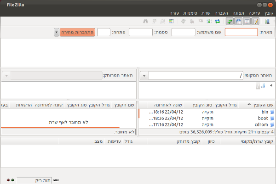The height and width of the screenshot is (184, 276).
Task: Click the boot folder icon
Action: click(272, 119)
